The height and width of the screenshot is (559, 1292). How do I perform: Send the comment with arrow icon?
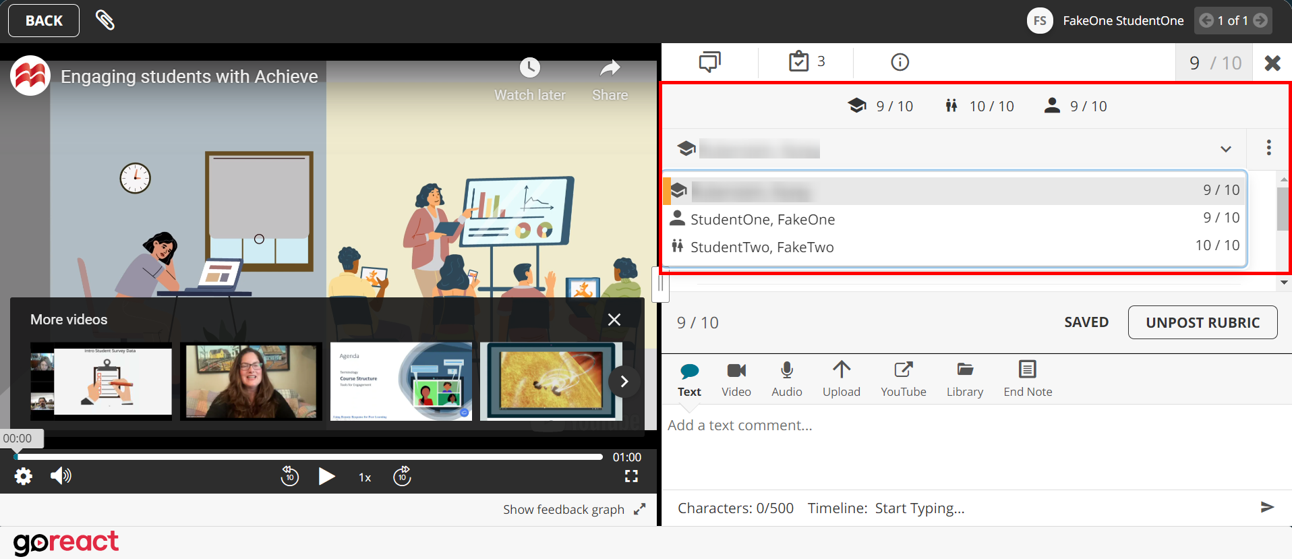(x=1267, y=507)
